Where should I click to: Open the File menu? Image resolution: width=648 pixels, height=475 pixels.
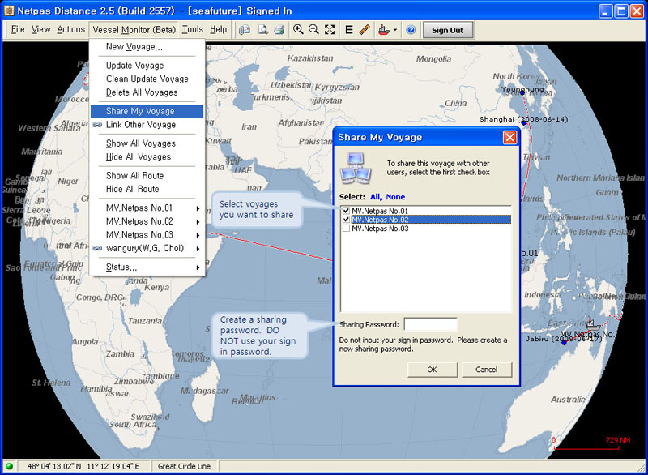click(18, 29)
